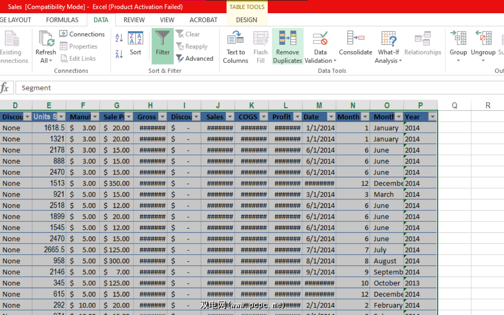Open the REVIEW ribbon tab
Image resolution: width=504 pixels, height=315 pixels.
134,20
